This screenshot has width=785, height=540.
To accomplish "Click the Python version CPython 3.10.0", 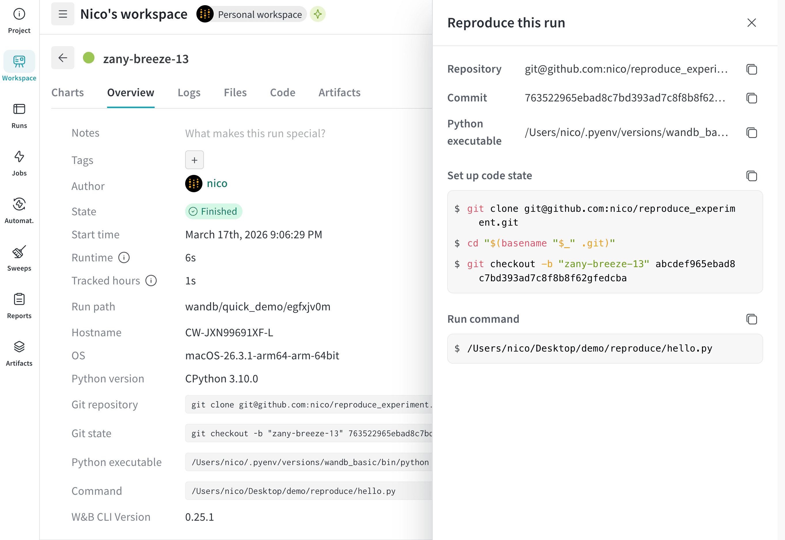I will (x=222, y=379).
